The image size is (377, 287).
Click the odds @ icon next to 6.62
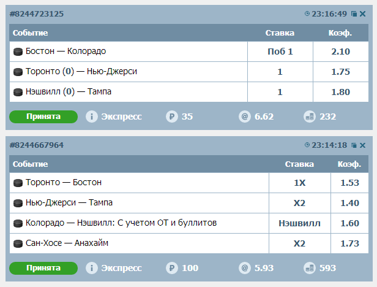[x=245, y=117]
